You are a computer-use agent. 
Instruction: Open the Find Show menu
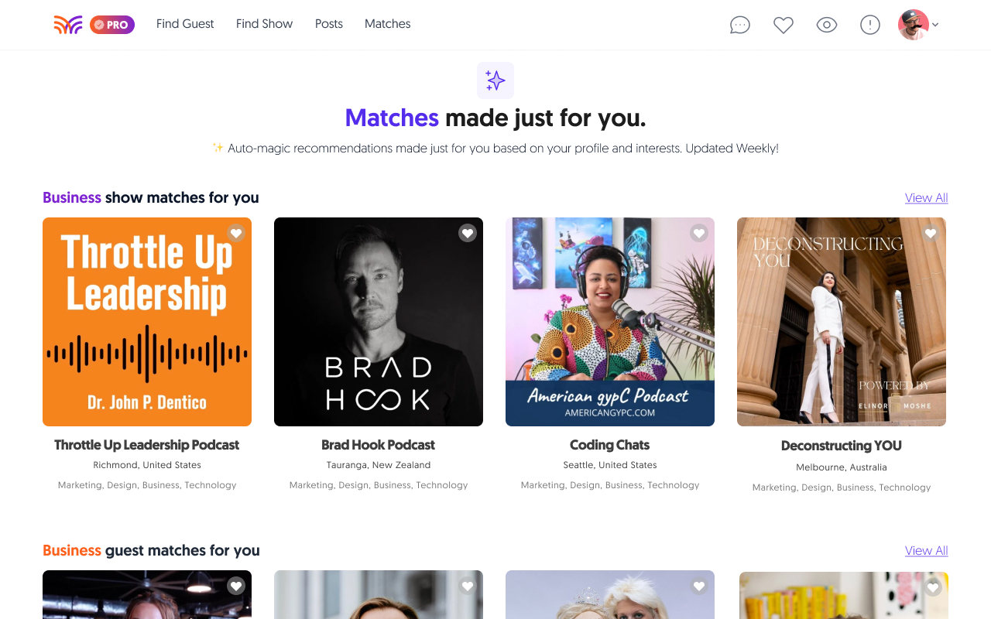264,24
